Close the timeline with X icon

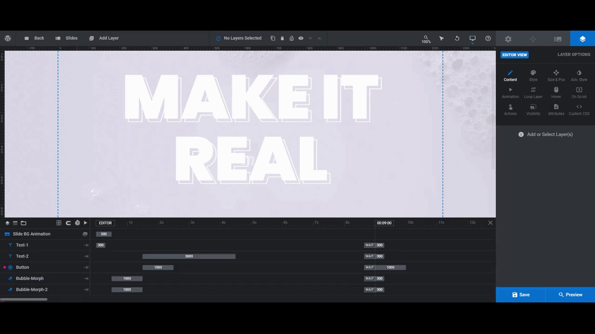(490, 223)
